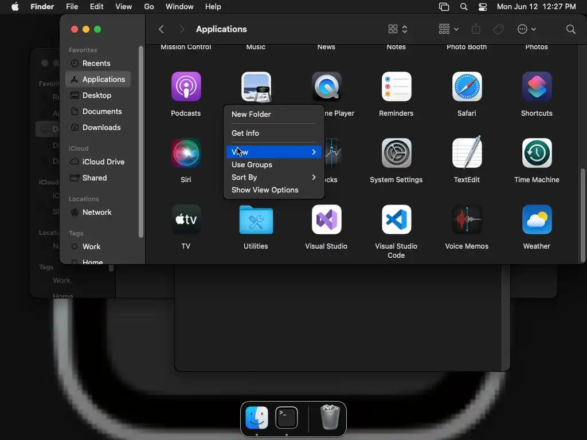587x440 pixels.
Task: Click the date and time in menu bar
Action: tap(536, 7)
